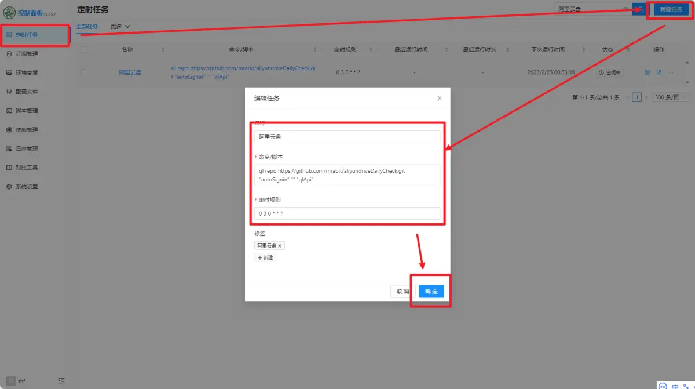Click the IME logo icon in tray
Image resolution: width=695 pixels, height=389 pixels.
point(663,386)
